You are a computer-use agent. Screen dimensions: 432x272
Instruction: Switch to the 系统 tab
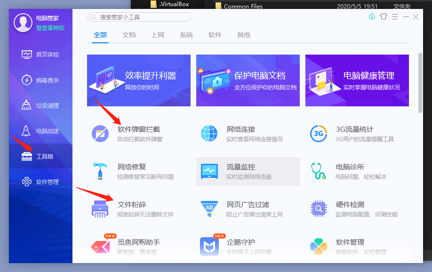click(x=186, y=35)
